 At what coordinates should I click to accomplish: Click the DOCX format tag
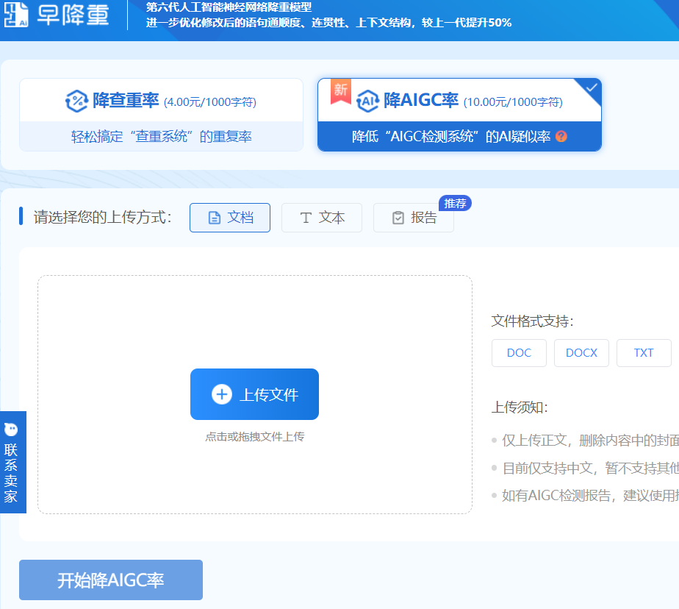tap(581, 353)
